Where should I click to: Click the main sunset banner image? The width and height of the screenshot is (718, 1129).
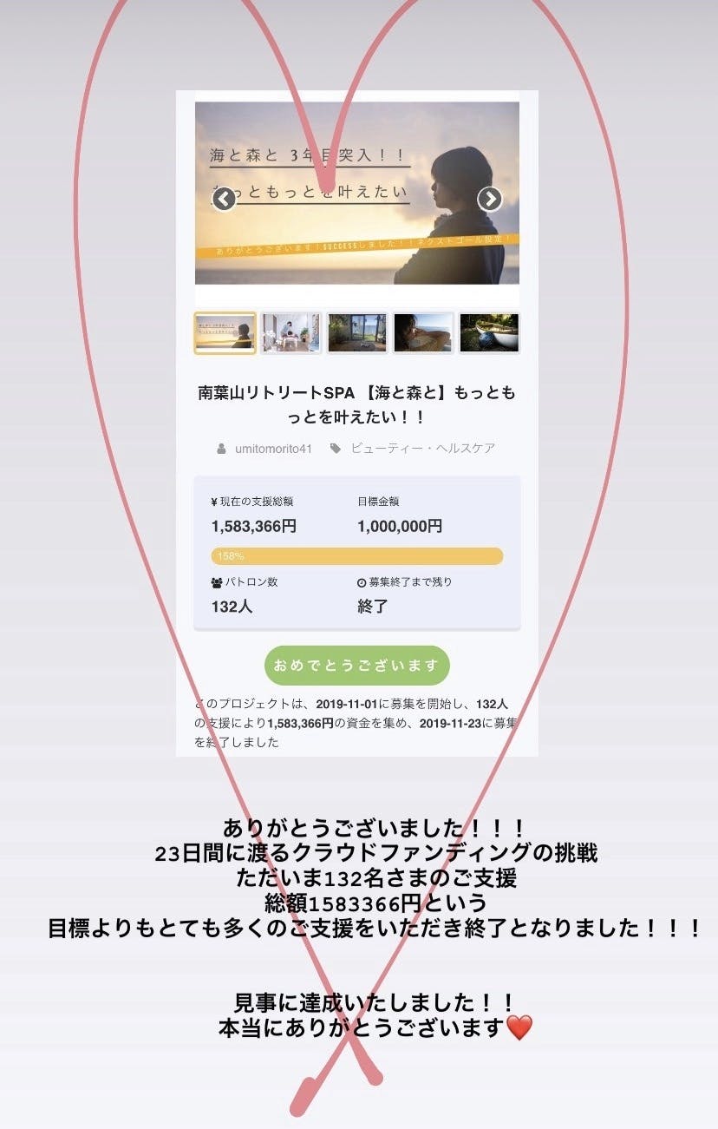coord(357,193)
